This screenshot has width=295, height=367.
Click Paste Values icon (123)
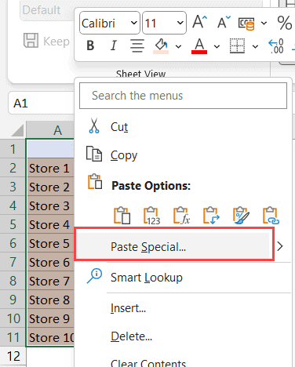[x=151, y=216]
